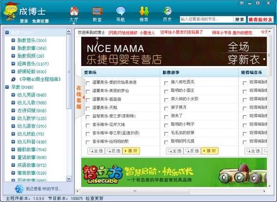
Task: Expand the 胎教音乐 (300) category
Action: pyautogui.click(x=13, y=40)
